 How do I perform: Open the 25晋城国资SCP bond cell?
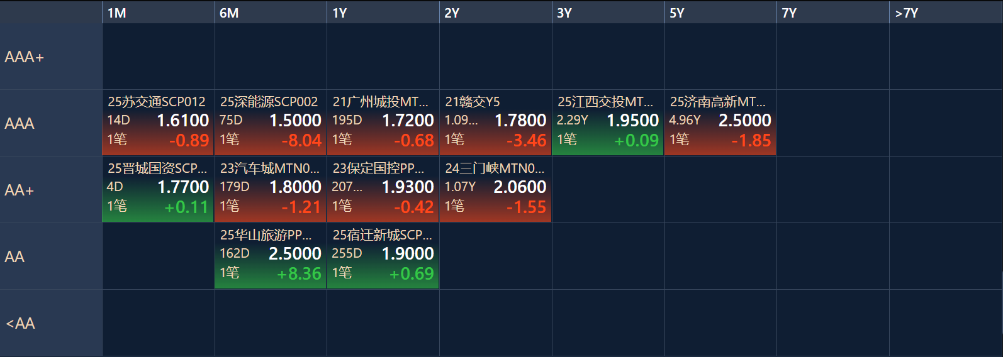(x=158, y=189)
